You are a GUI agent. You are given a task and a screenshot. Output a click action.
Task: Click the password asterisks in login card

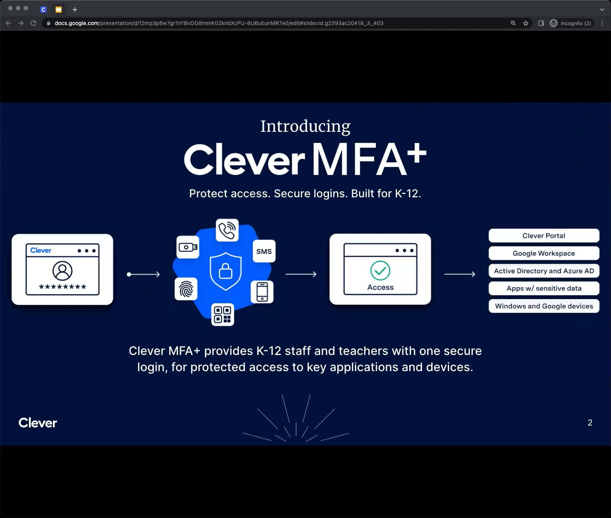tap(62, 287)
